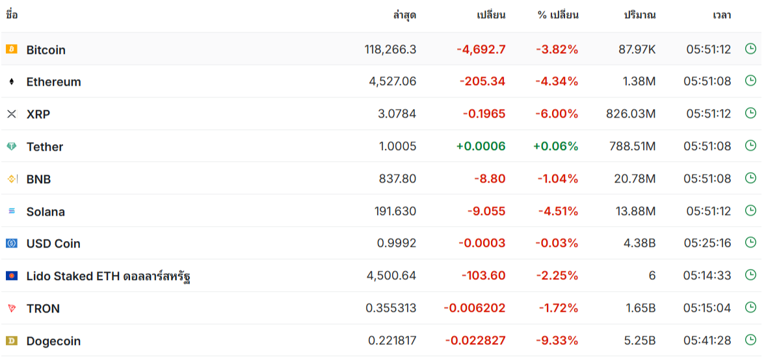
Task: Click the USD Coin logo icon
Action: tap(11, 243)
